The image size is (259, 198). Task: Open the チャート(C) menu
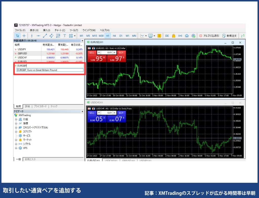60,30
